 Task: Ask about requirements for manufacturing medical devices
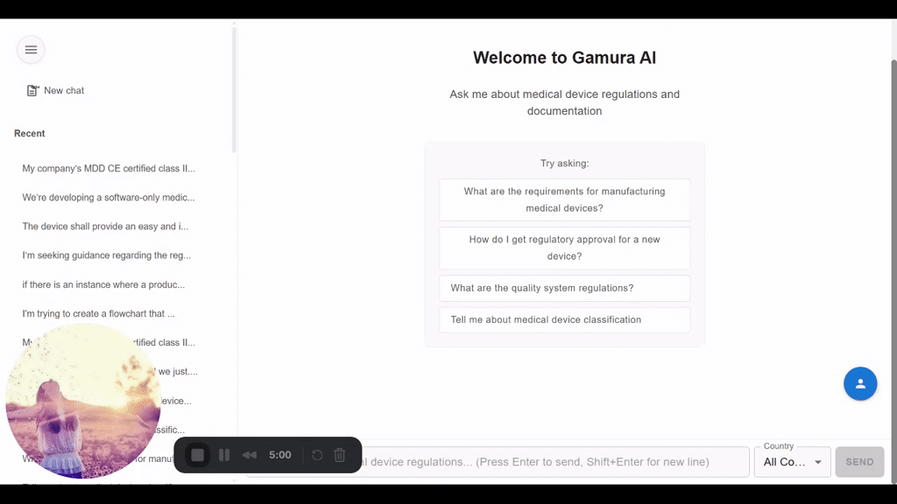565,200
